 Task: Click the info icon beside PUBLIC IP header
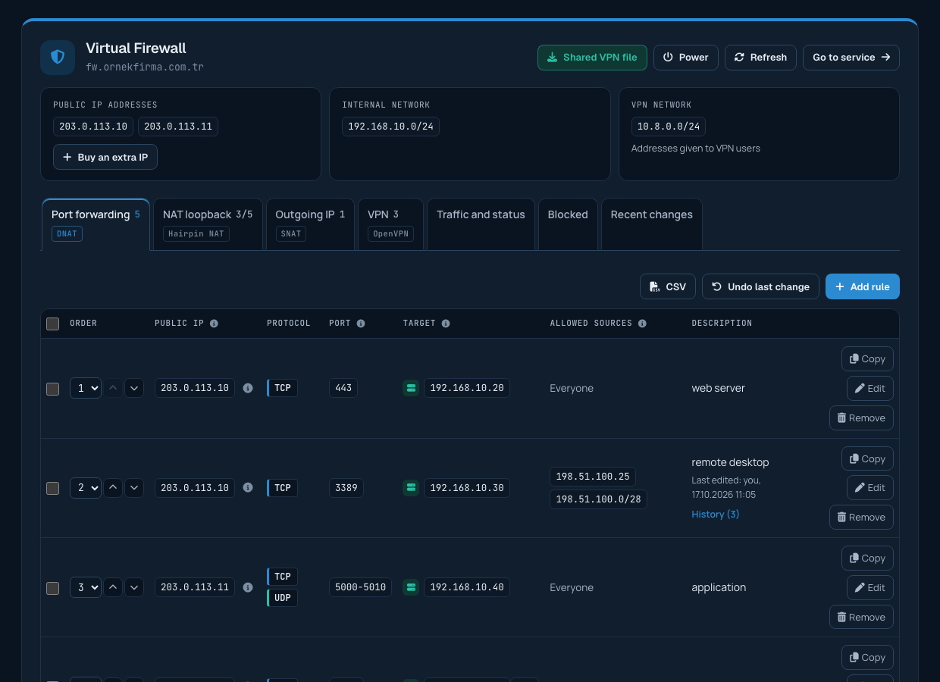click(x=214, y=324)
